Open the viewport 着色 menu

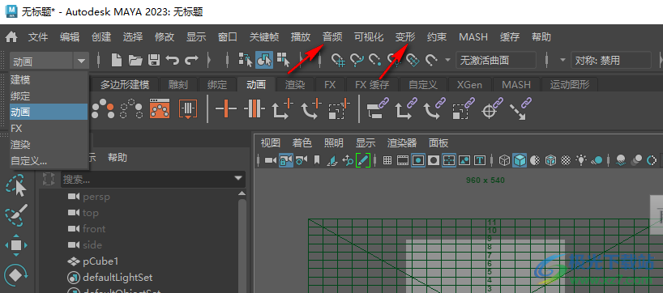(302, 143)
